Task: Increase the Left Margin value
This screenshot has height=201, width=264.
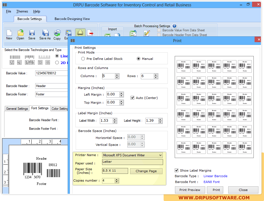Action: coord(121,93)
